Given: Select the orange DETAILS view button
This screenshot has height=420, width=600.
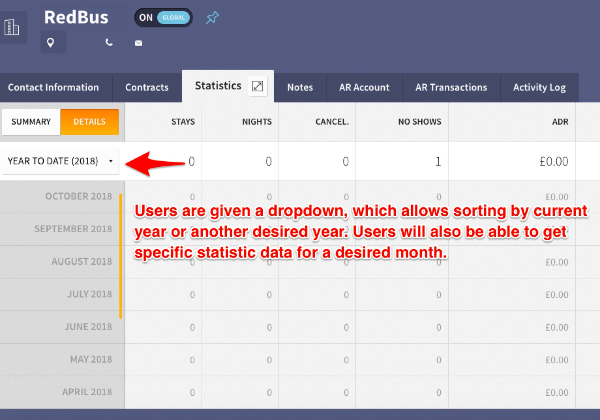Looking at the screenshot, I should [90, 122].
